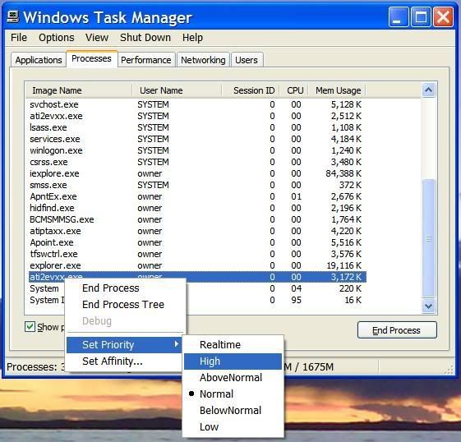Image resolution: width=461 pixels, height=442 pixels.
Task: Select the smss.exe process row
Action: pyautogui.click(x=197, y=185)
